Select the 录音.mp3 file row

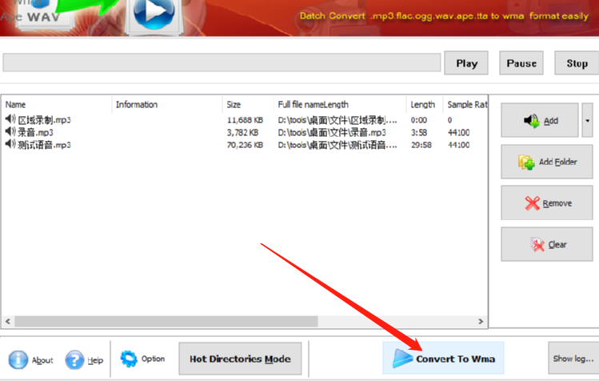pos(245,133)
